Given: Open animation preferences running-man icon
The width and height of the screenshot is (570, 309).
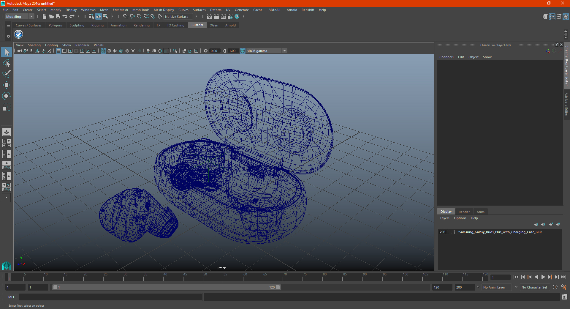Looking at the screenshot, I should click(x=564, y=287).
